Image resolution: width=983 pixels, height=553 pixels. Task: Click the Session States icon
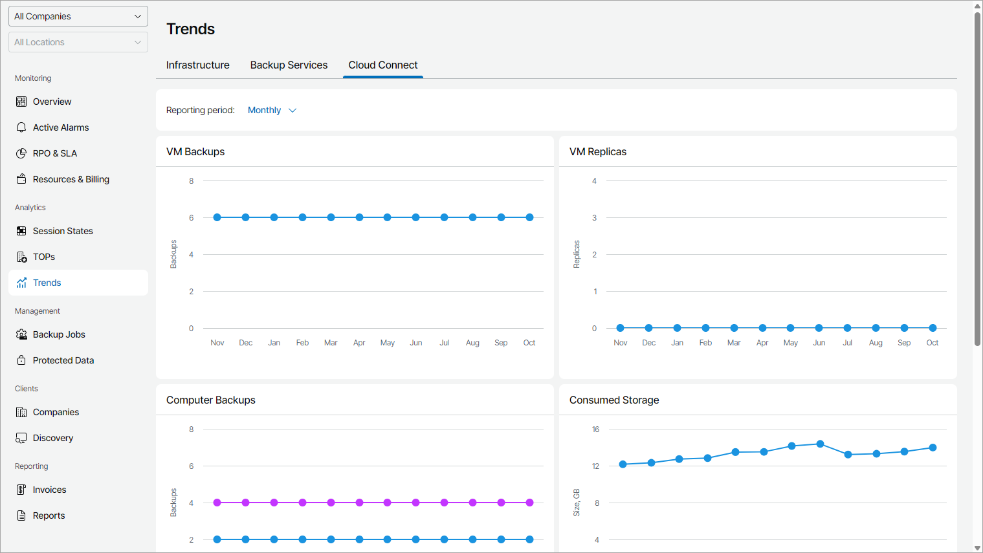coord(21,231)
